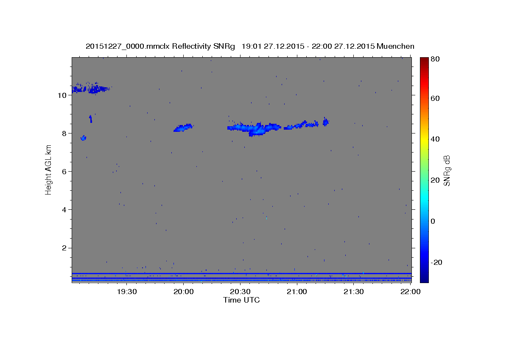Click the colorbar value label 80
The height and width of the screenshot is (339, 509).
pos(435,59)
